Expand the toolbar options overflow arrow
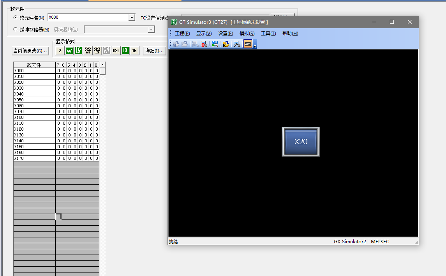Image resolution: width=446 pixels, height=276 pixels. tap(255, 46)
